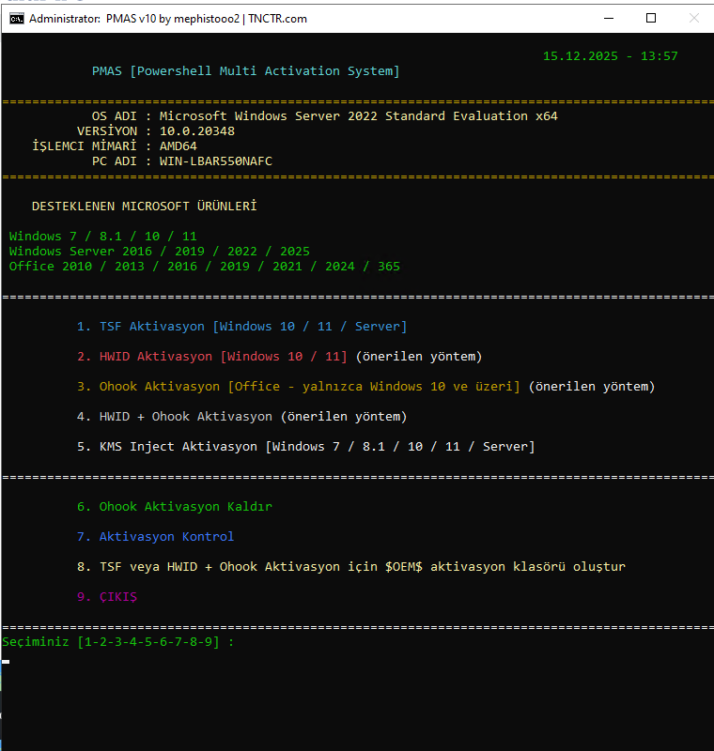Viewport: 714px width, 751px height.
Task: Click the window title text 'PMAS v10'
Action: point(167,19)
